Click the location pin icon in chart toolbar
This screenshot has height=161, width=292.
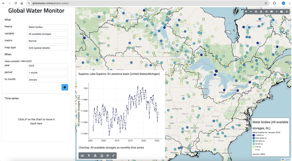tap(89, 155)
